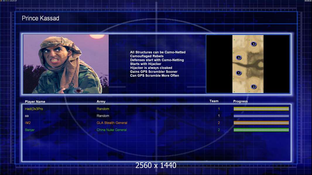This screenshot has height=175, width=312.
Task: Click team number for Sanjar row
Action: pos(219,130)
